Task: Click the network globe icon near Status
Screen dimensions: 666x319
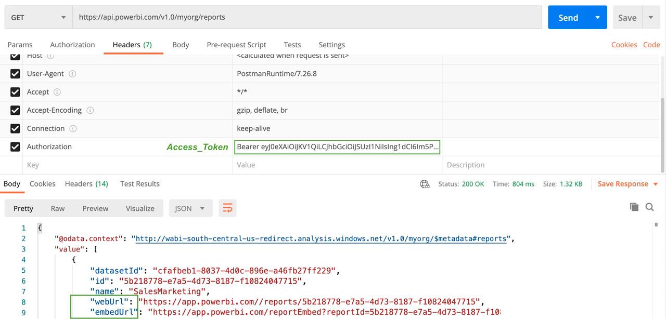Action: (425, 184)
